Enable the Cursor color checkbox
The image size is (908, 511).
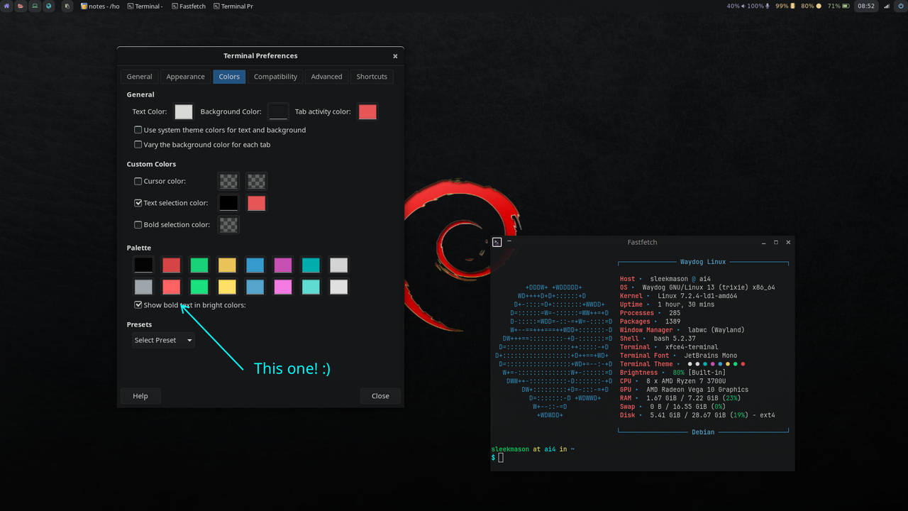138,181
